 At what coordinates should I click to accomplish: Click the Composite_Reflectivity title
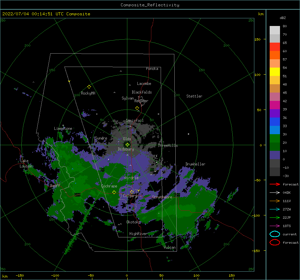click(x=150, y=5)
